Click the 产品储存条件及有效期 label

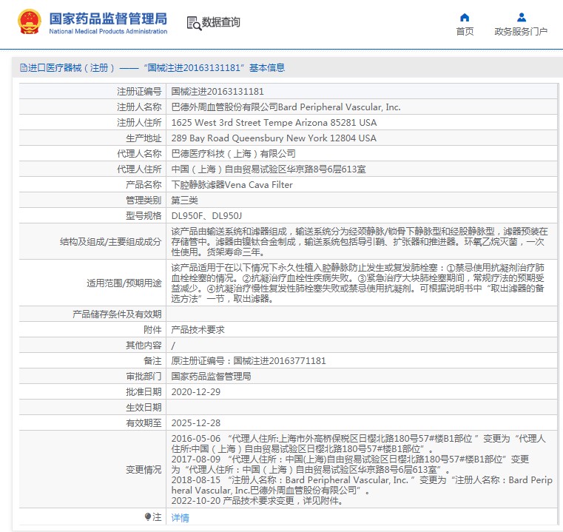(117, 314)
